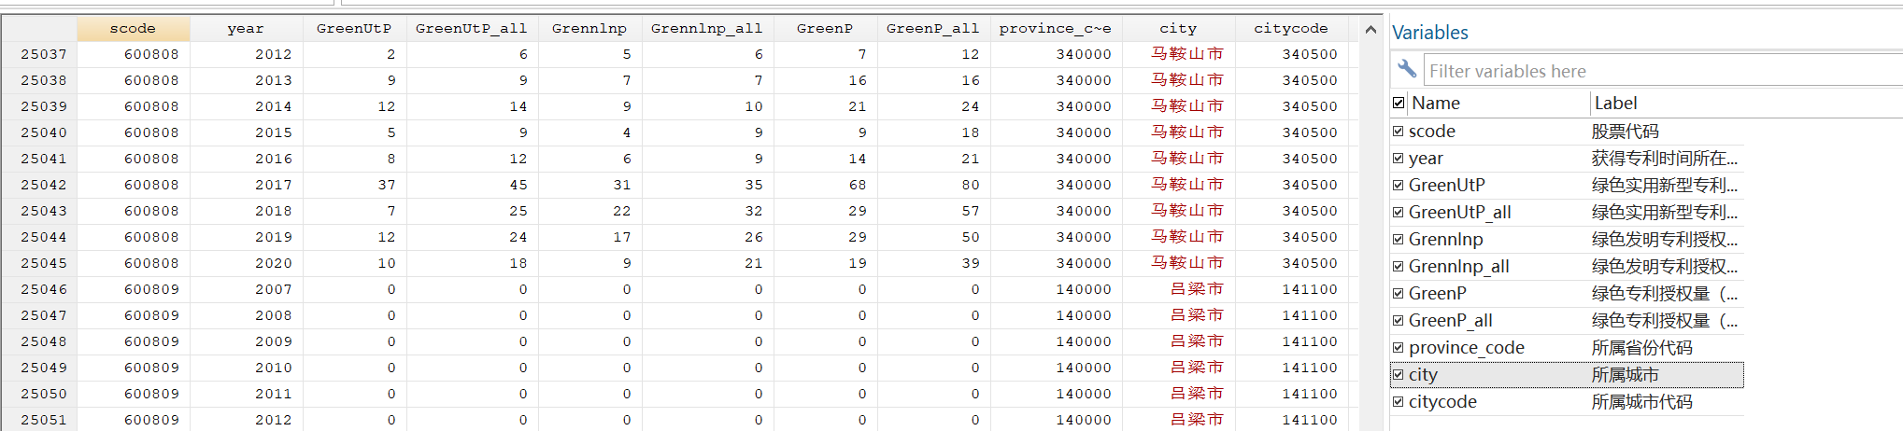
Task: Click the Variables panel title
Action: (x=1429, y=33)
